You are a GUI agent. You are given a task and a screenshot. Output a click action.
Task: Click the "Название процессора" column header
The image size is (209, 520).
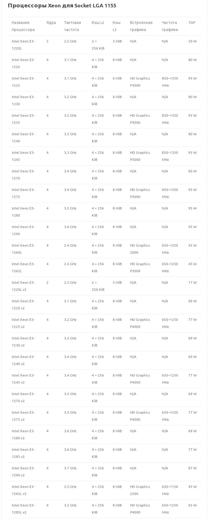(x=23, y=26)
